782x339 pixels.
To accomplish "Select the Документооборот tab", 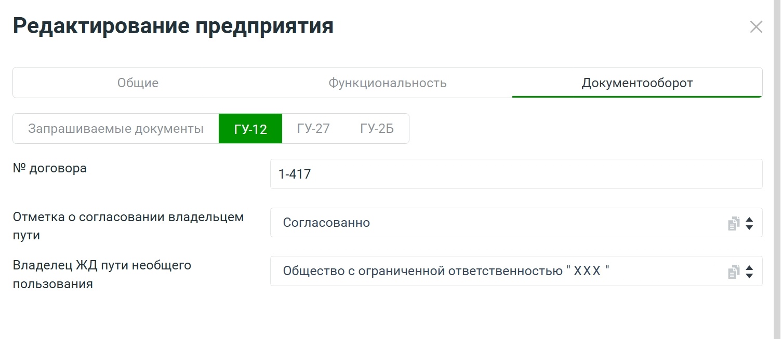I will [x=637, y=83].
